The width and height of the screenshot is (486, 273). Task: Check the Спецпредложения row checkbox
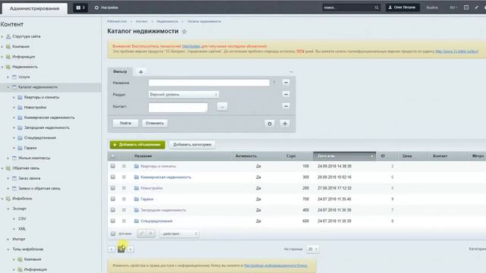pyautogui.click(x=113, y=221)
